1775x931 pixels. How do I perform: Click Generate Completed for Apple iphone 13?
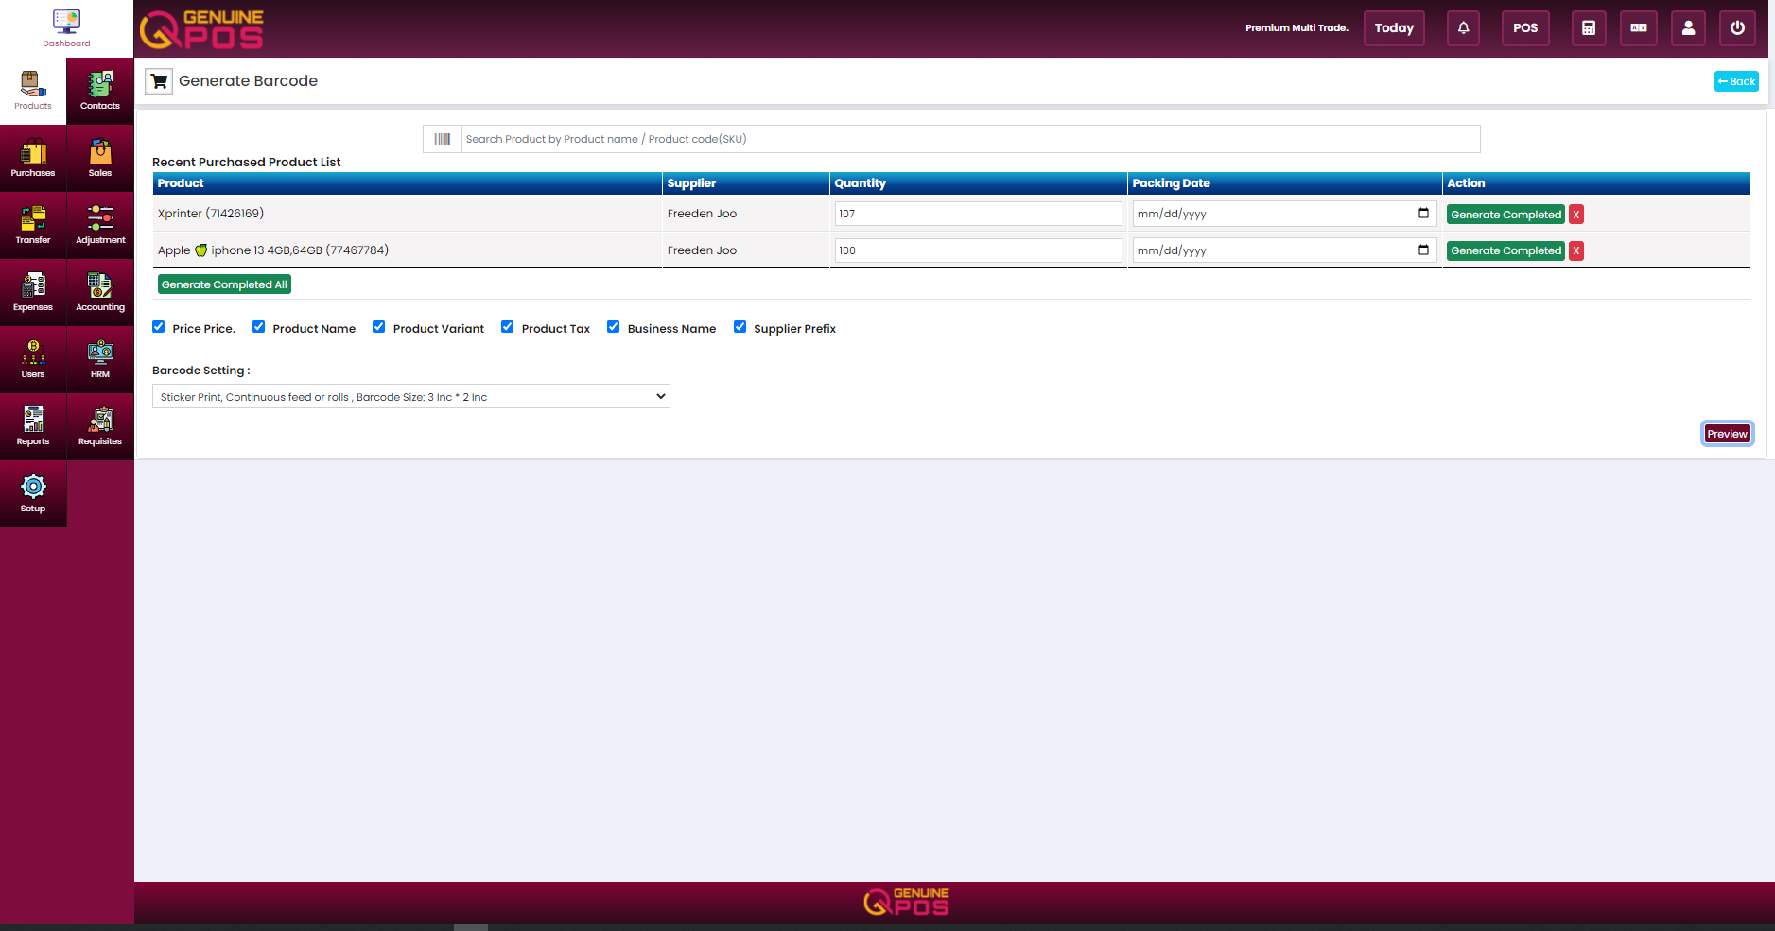[1505, 250]
